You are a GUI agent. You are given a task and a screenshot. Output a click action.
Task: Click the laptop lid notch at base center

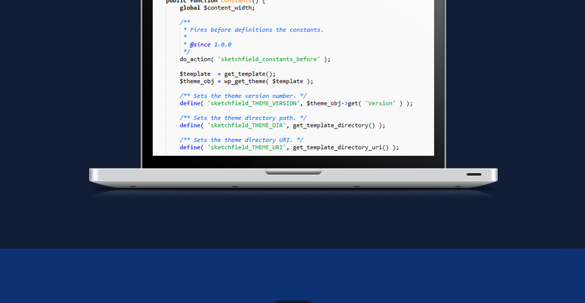(x=293, y=172)
